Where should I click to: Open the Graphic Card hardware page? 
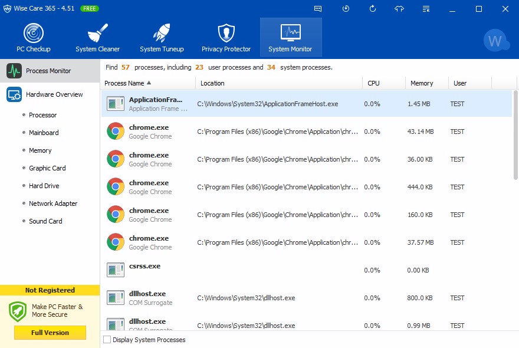point(47,168)
